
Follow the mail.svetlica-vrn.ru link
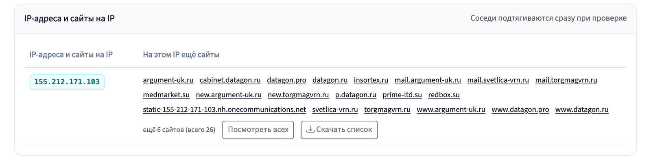(498, 80)
